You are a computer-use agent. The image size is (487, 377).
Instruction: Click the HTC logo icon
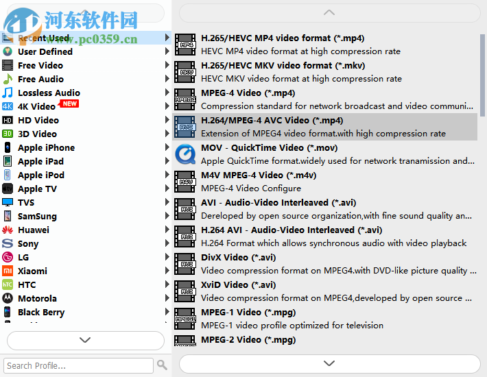tap(8, 284)
